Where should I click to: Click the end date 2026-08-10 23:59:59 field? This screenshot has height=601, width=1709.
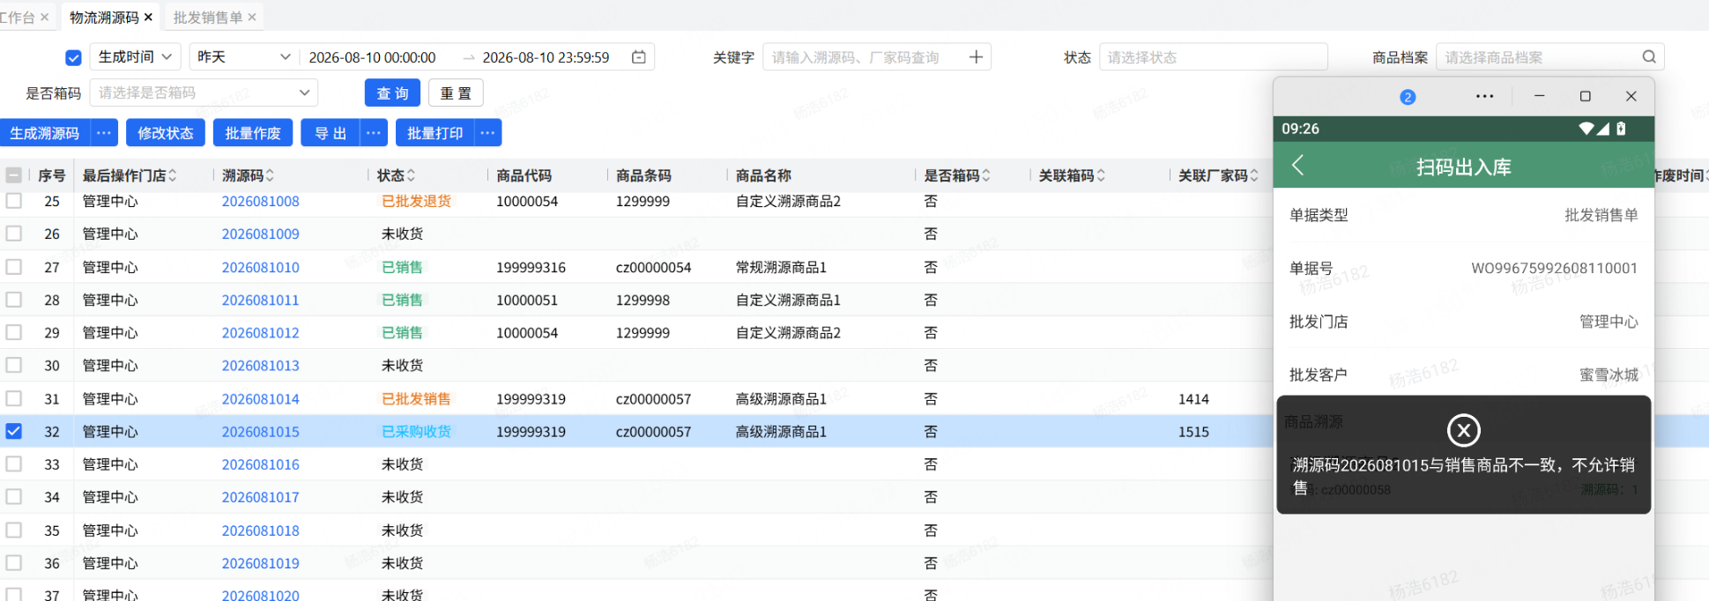[x=546, y=57]
